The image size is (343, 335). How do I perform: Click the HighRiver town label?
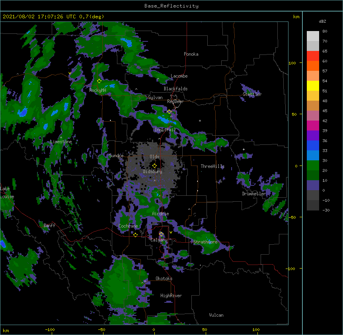tap(171, 296)
